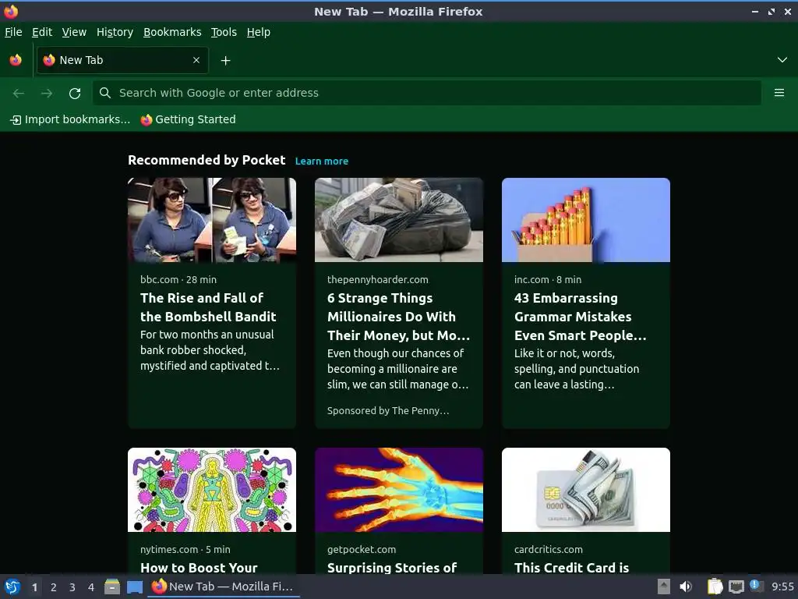The image size is (798, 599).
Task: Open The Rise and Fall of the Bombshell Bandit headline
Action: tap(208, 307)
